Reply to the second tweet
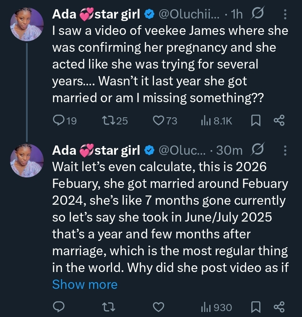302x317 pixels. (58, 307)
